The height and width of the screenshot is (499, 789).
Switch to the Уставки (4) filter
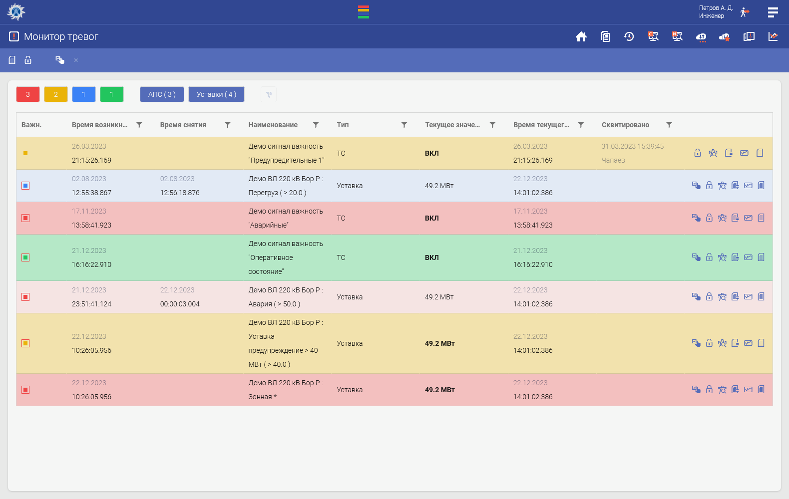(x=216, y=94)
